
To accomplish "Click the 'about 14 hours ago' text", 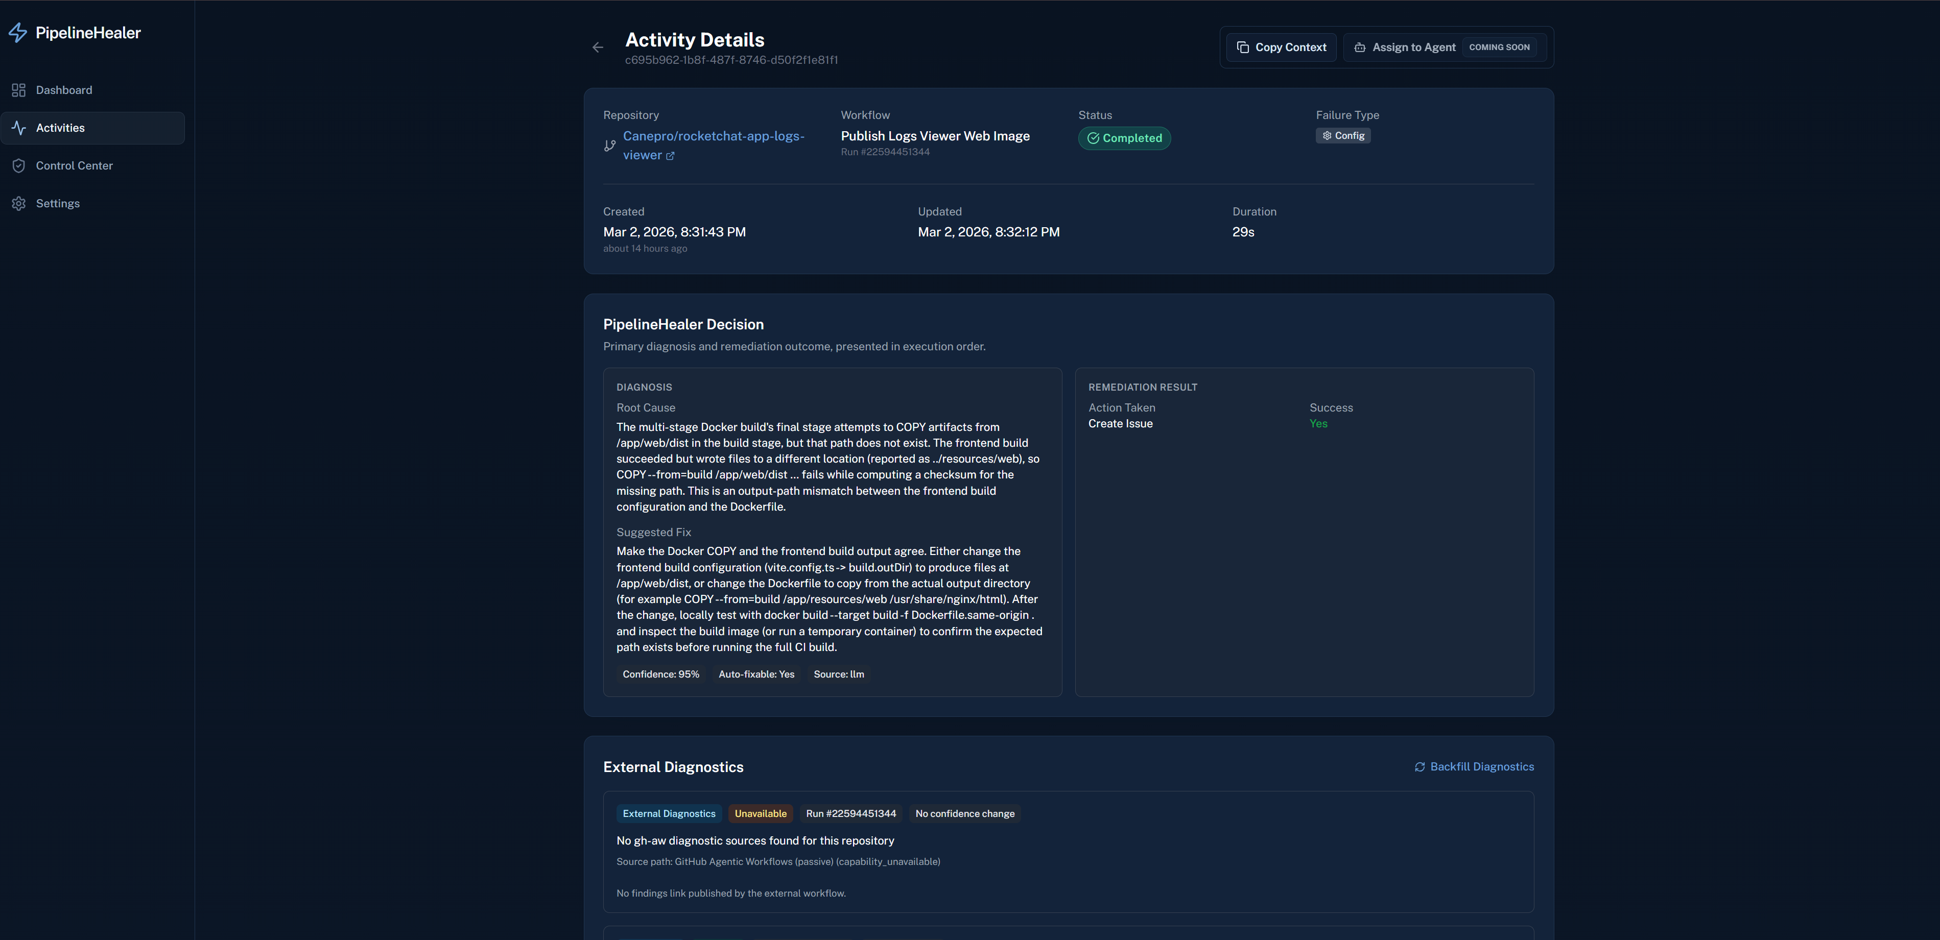I will click(645, 249).
